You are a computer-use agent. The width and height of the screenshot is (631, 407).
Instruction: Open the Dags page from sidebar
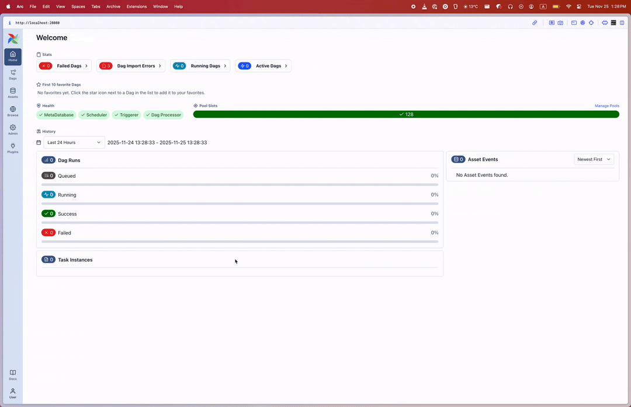(x=13, y=75)
